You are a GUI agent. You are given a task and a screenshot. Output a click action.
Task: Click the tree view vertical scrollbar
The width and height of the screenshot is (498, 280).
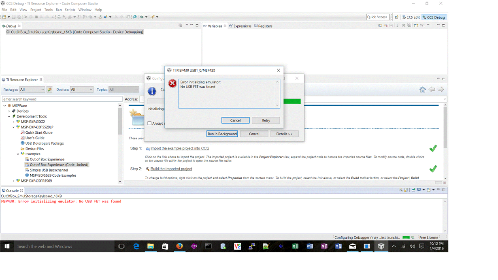(x=120, y=144)
